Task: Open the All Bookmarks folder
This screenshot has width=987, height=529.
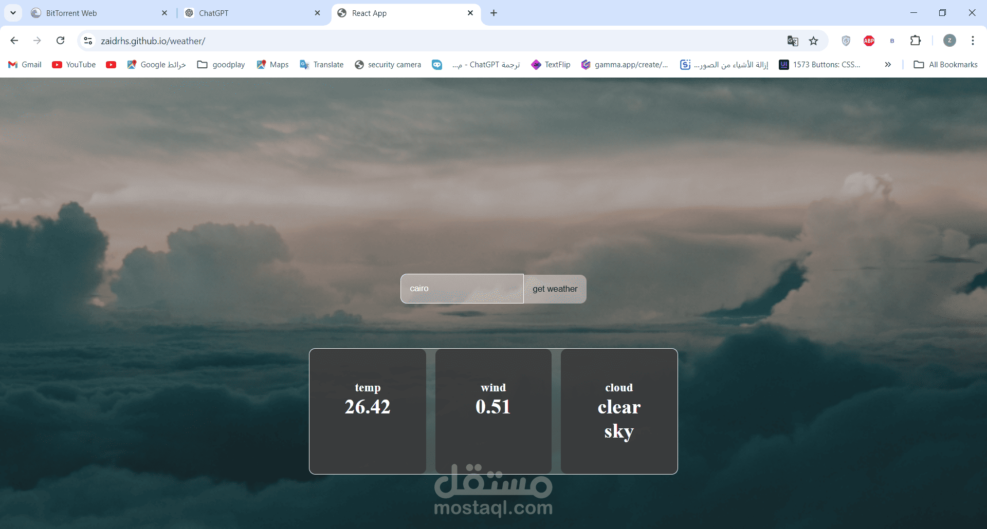Action: [x=945, y=64]
